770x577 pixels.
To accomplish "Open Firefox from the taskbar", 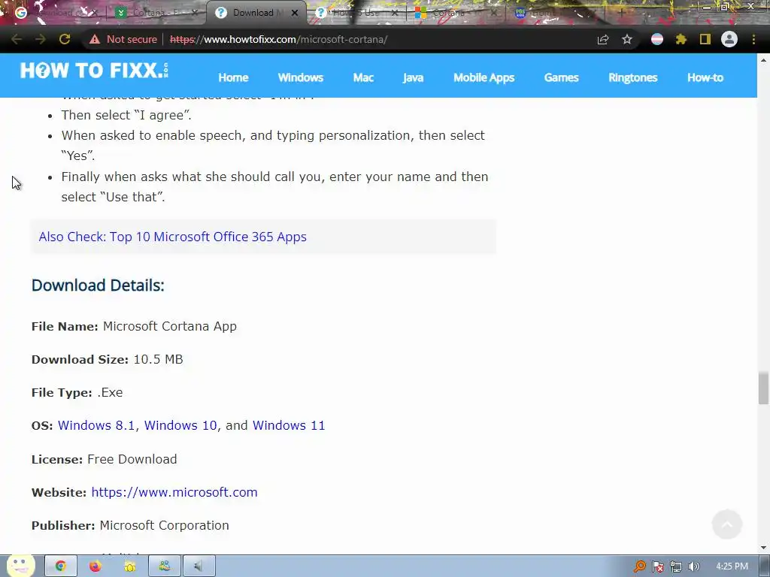I will (x=95, y=566).
